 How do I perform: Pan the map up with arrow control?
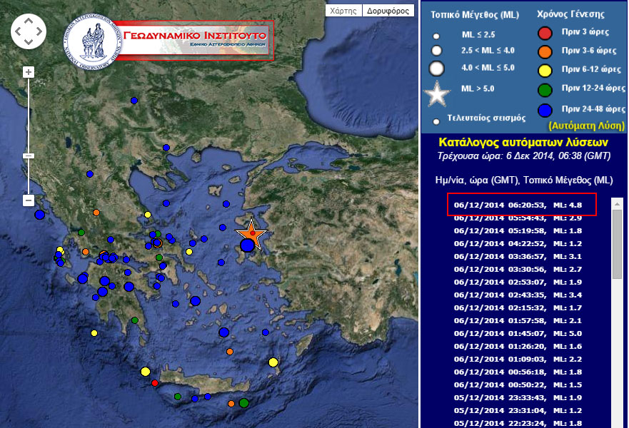(x=29, y=21)
